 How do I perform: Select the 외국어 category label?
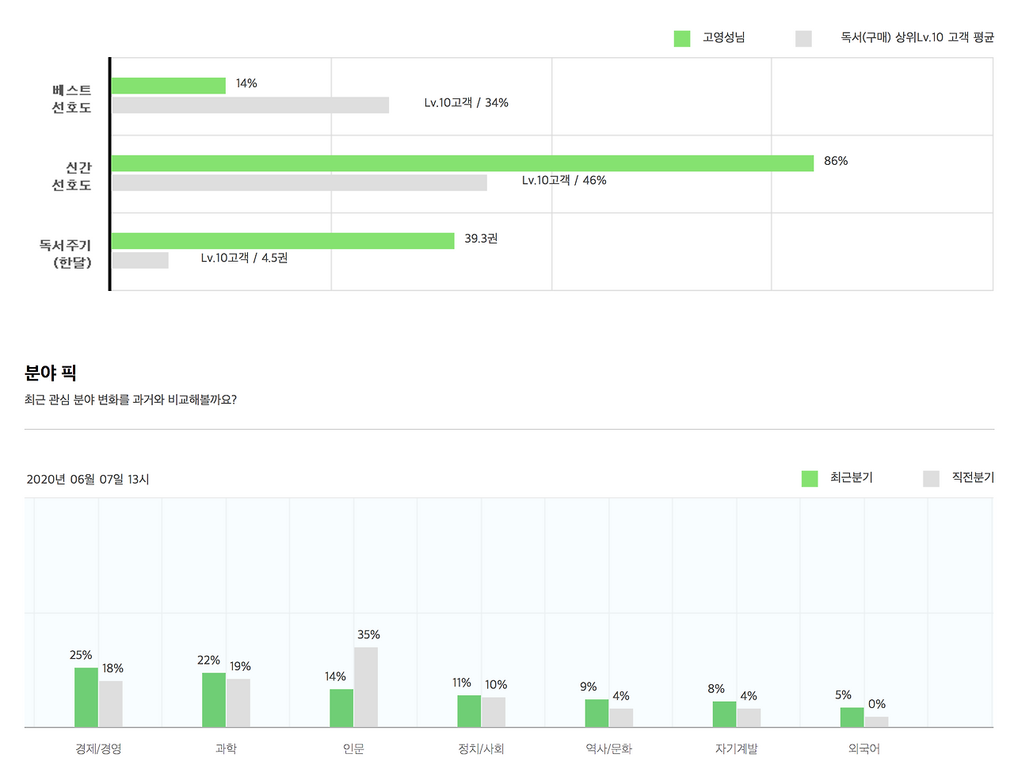pyautogui.click(x=863, y=748)
